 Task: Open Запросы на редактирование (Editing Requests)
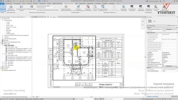[x=11, y=8]
